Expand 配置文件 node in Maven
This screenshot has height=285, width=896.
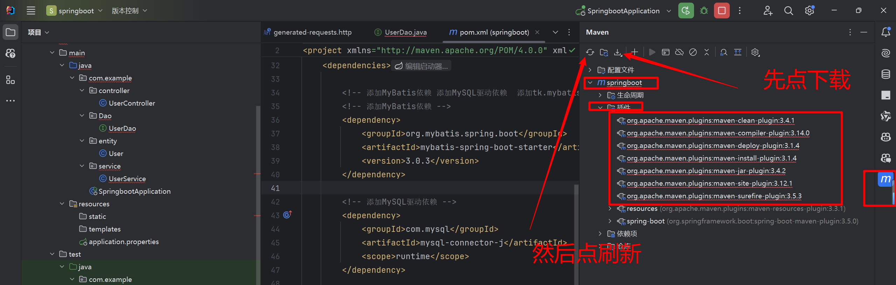[x=590, y=70]
